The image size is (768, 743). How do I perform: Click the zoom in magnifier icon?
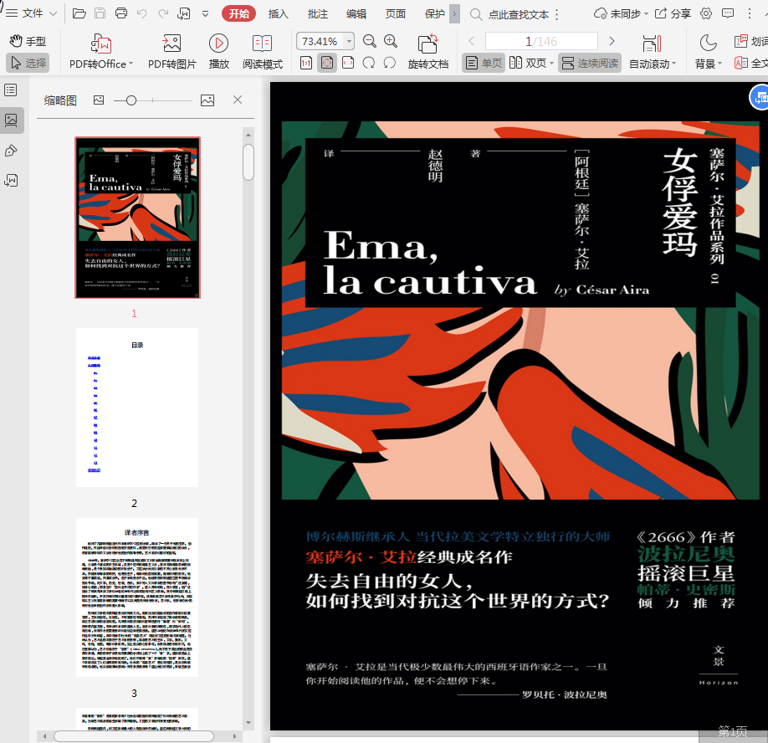click(391, 41)
